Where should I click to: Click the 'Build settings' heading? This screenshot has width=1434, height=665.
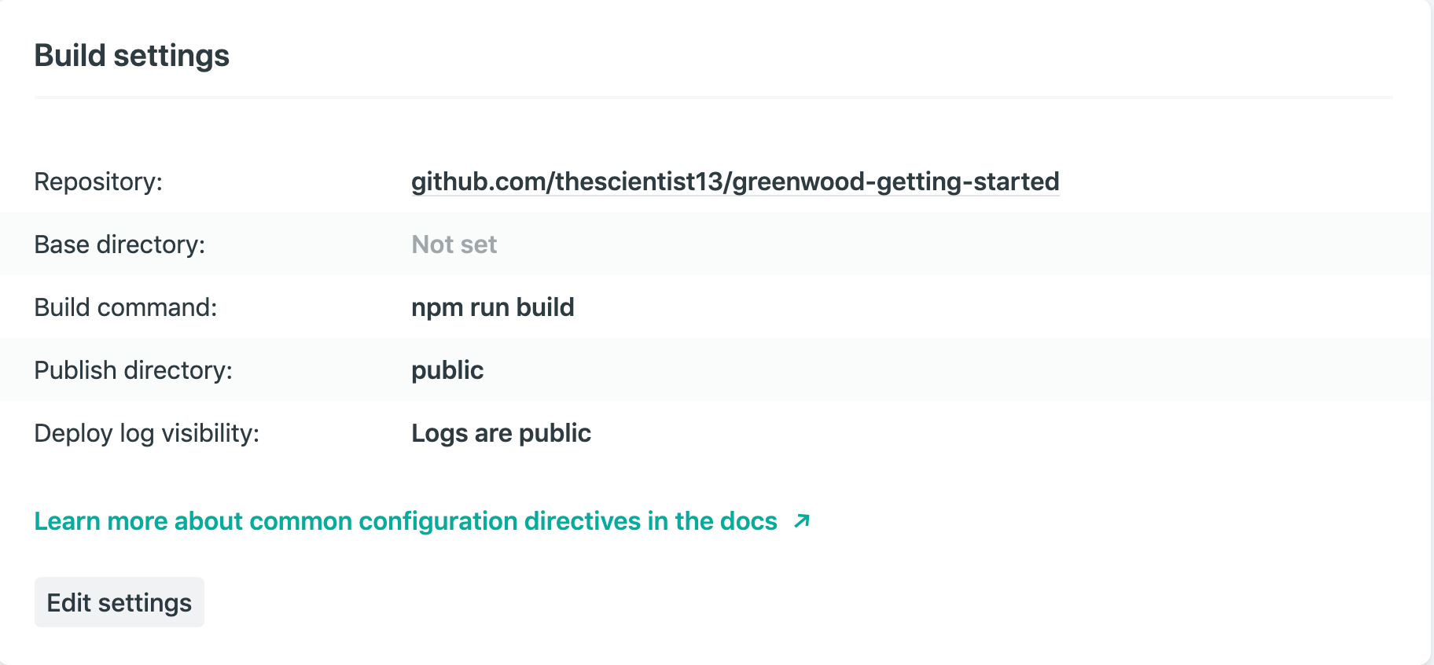point(132,56)
